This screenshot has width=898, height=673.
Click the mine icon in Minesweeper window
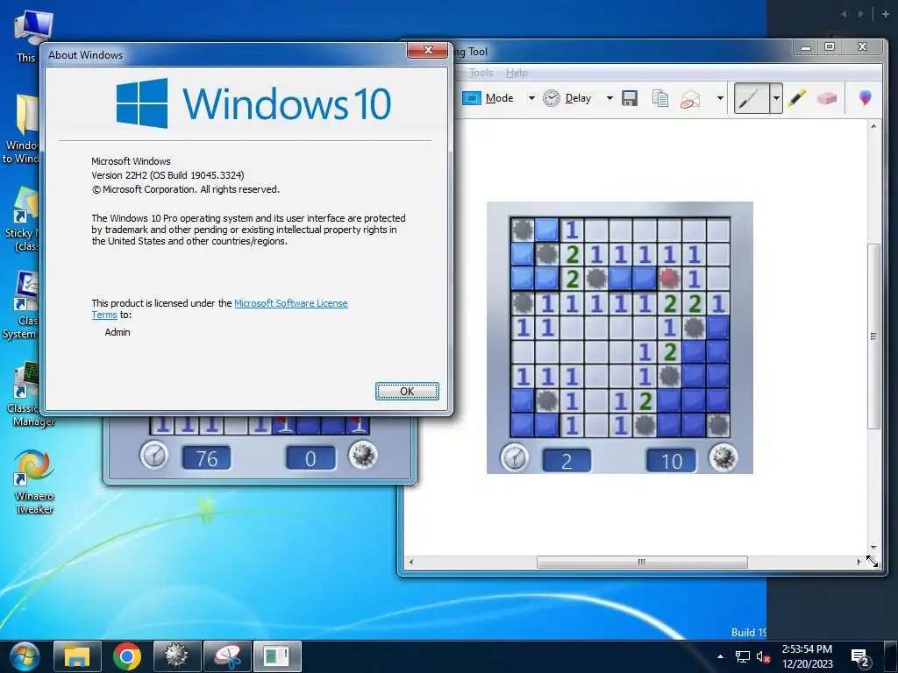tap(363, 456)
